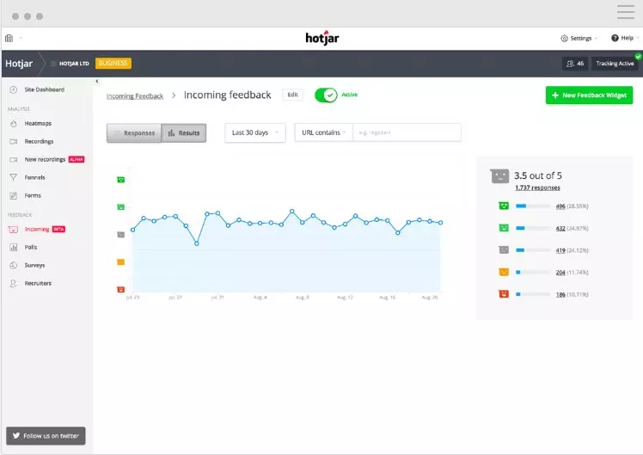Click the Surveys clock icon

click(14, 266)
